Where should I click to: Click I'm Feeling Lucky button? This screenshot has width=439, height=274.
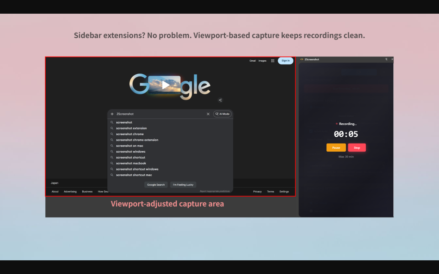pos(183,185)
